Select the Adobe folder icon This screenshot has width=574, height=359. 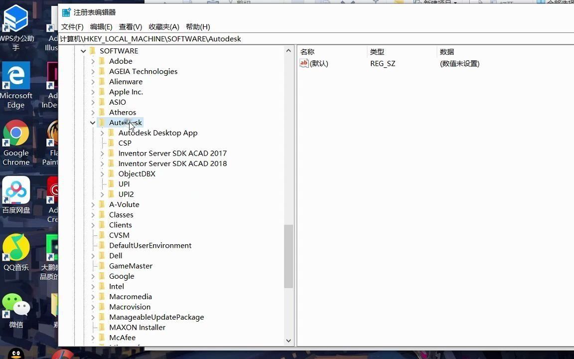coord(102,61)
